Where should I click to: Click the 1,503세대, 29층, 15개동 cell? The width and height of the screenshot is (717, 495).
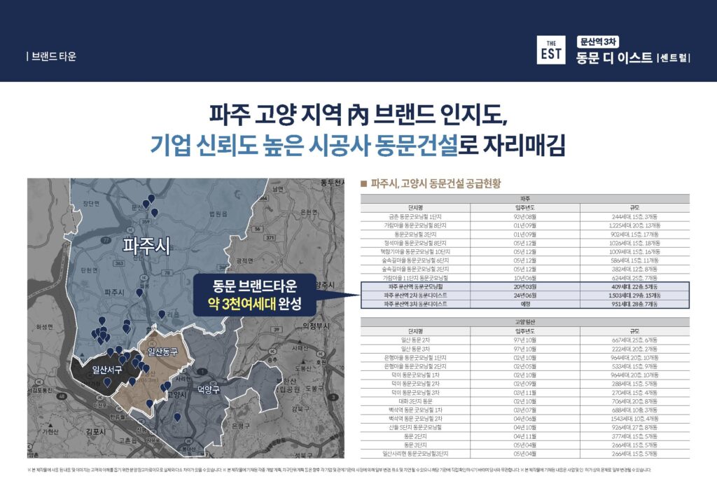[x=634, y=295]
